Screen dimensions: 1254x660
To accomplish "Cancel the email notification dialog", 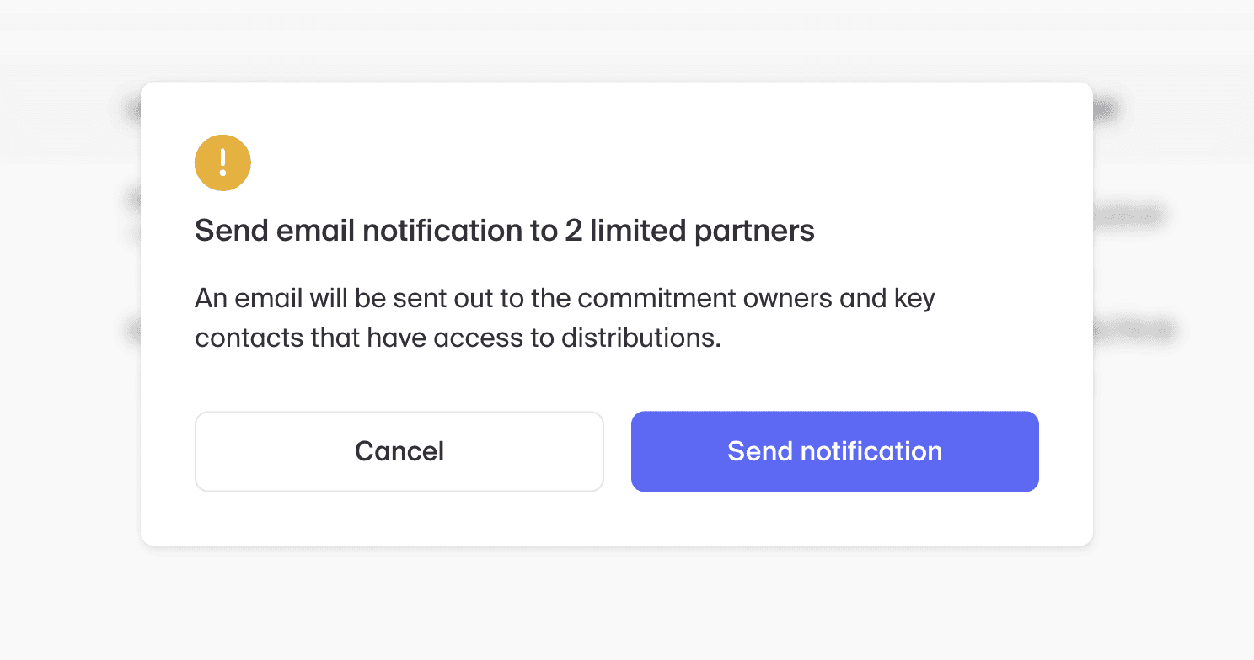I will tap(399, 451).
